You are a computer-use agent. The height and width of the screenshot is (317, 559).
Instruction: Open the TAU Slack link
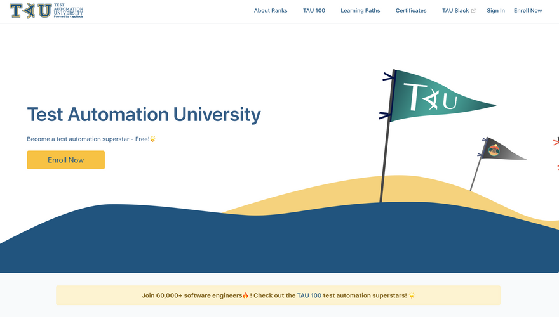(x=455, y=11)
